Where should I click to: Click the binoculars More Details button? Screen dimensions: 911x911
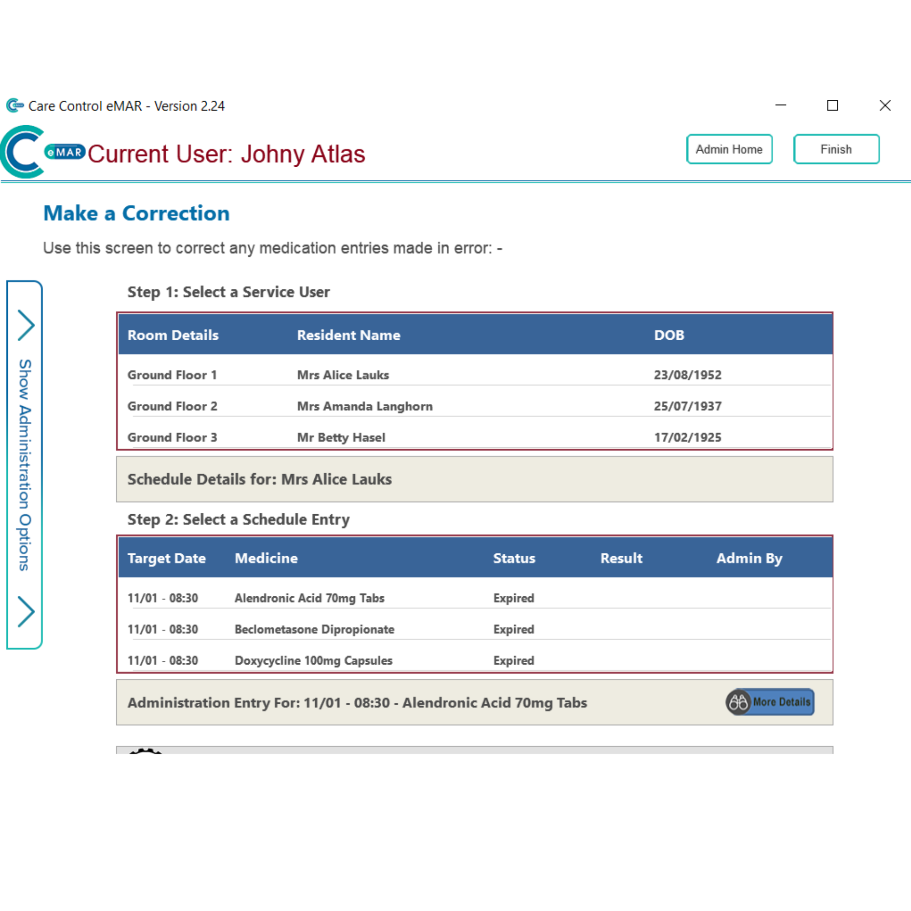tap(769, 701)
